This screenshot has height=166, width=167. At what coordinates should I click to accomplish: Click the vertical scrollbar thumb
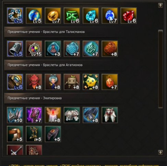click(x=160, y=69)
